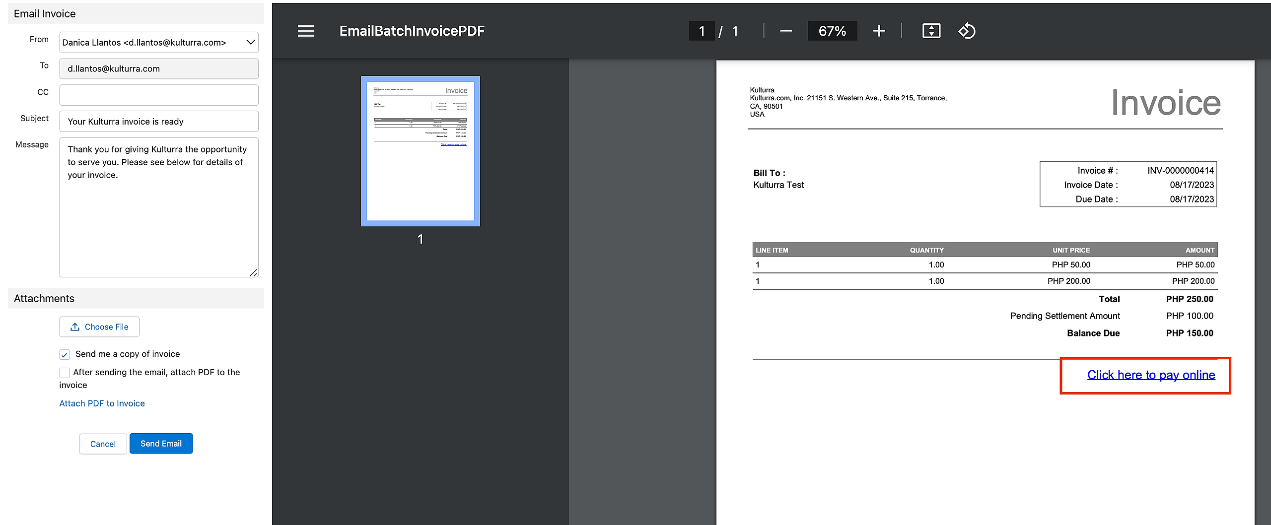Click the Total amount PHP 250.00
Viewport: 1271px width, 525px height.
[x=1190, y=299]
